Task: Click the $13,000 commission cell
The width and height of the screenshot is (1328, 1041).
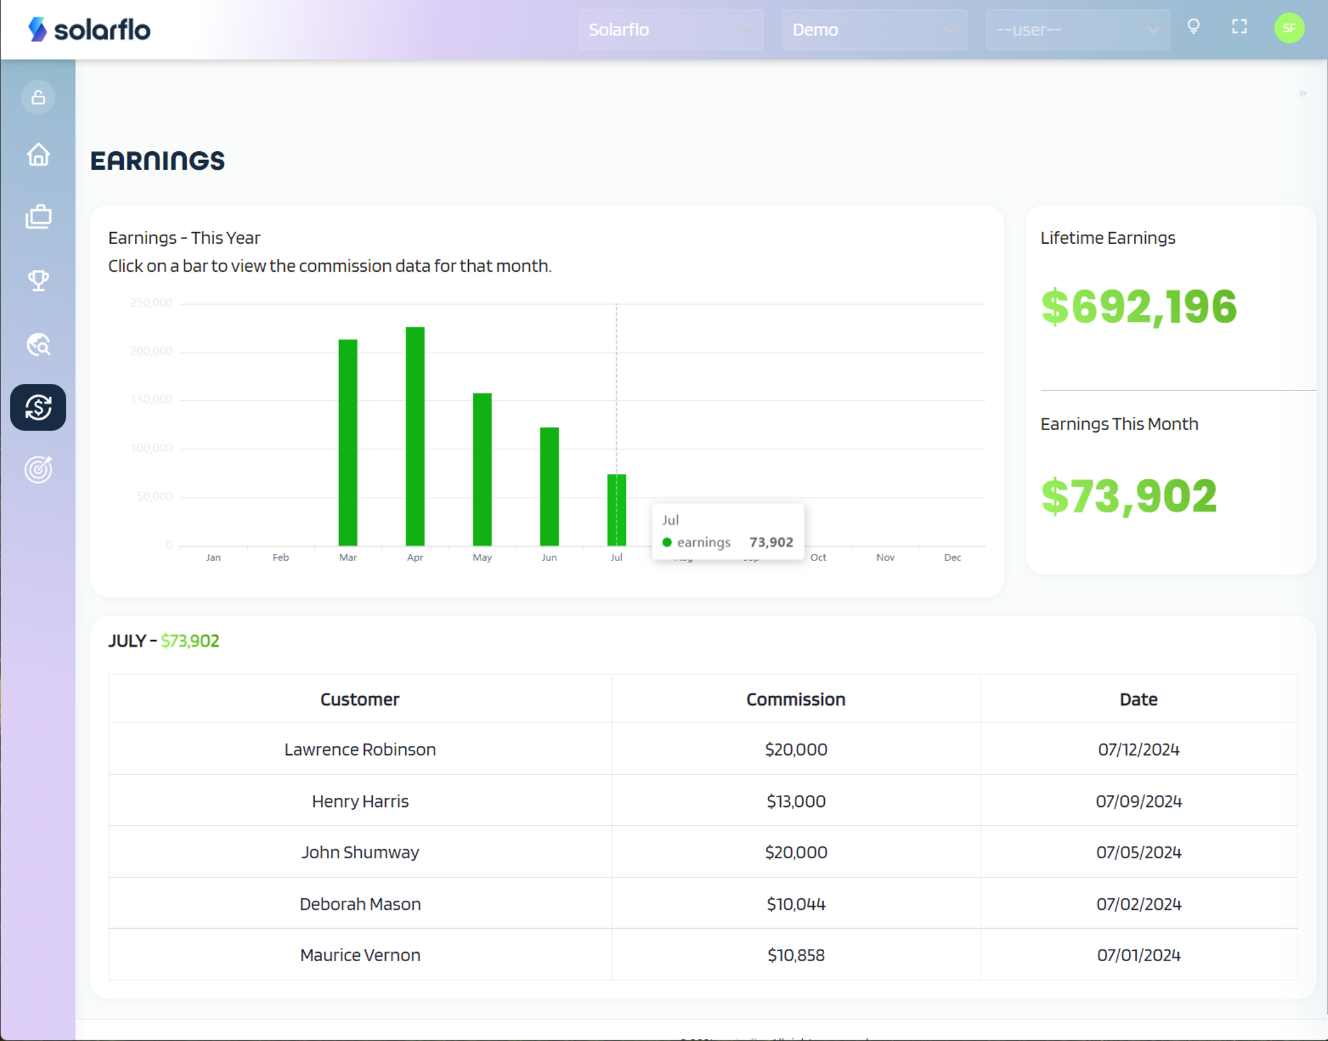Action: pos(796,801)
